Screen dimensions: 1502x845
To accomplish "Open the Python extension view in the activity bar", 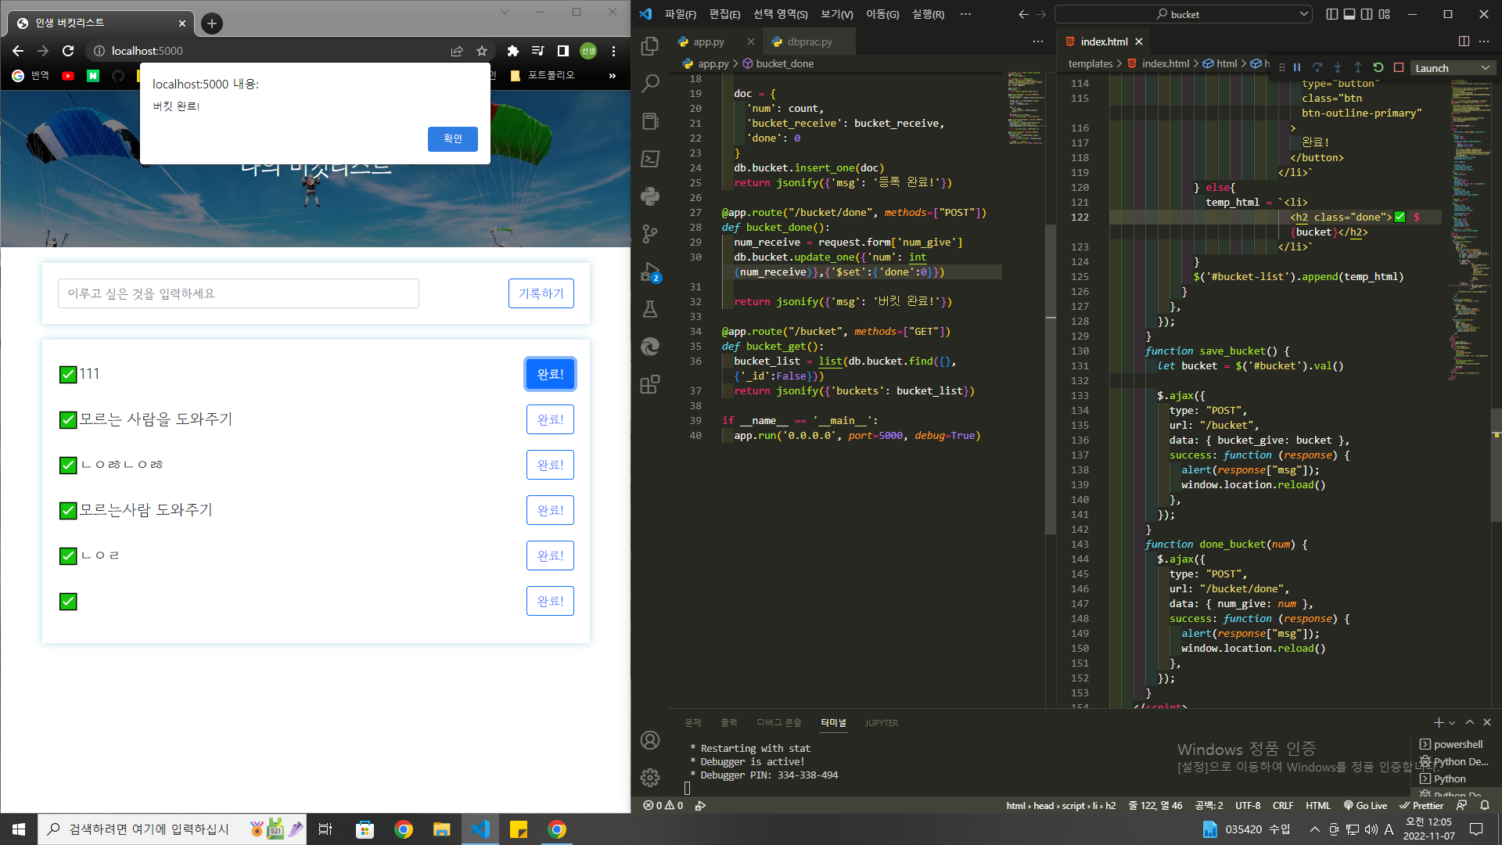I will (x=649, y=196).
